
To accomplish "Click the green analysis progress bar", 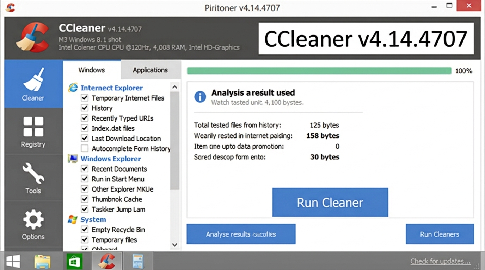I will [x=319, y=71].
